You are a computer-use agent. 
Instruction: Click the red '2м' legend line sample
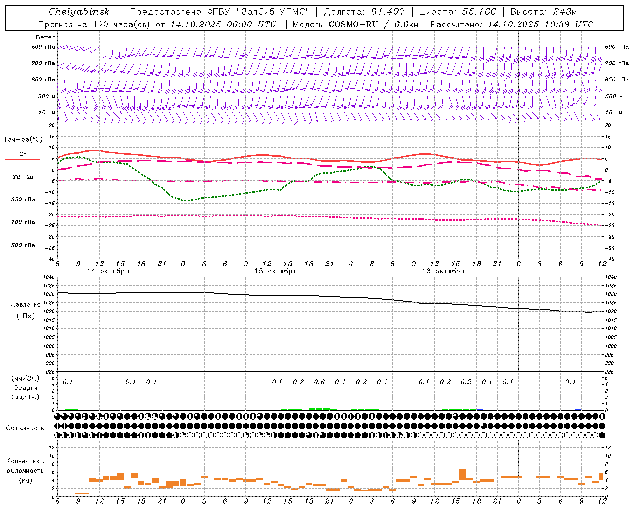[x=23, y=159]
